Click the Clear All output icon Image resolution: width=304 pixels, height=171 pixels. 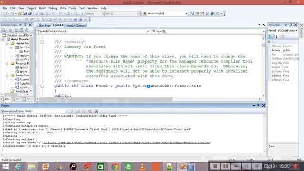90,111
